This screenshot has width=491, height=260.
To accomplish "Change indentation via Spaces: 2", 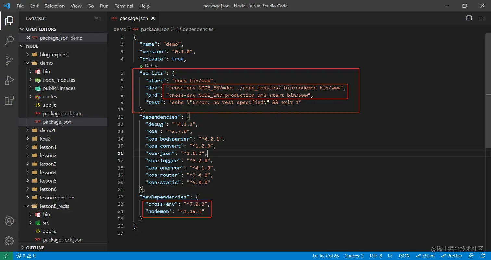I will tap(354, 256).
